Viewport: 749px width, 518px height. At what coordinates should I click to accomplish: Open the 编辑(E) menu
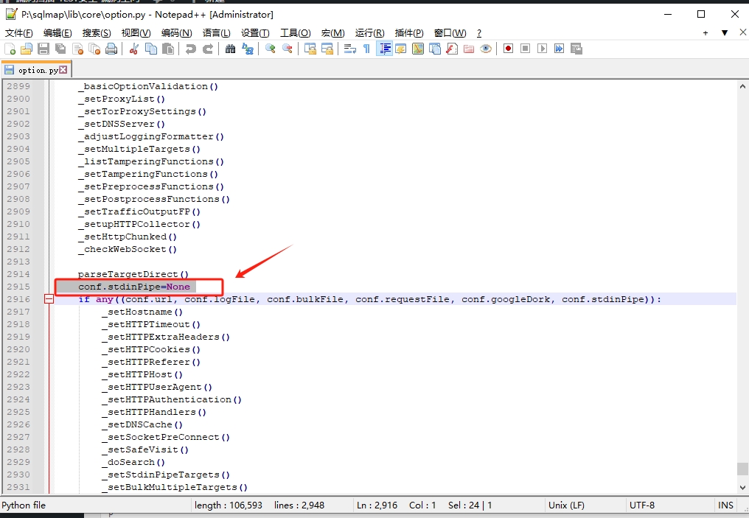[58, 33]
